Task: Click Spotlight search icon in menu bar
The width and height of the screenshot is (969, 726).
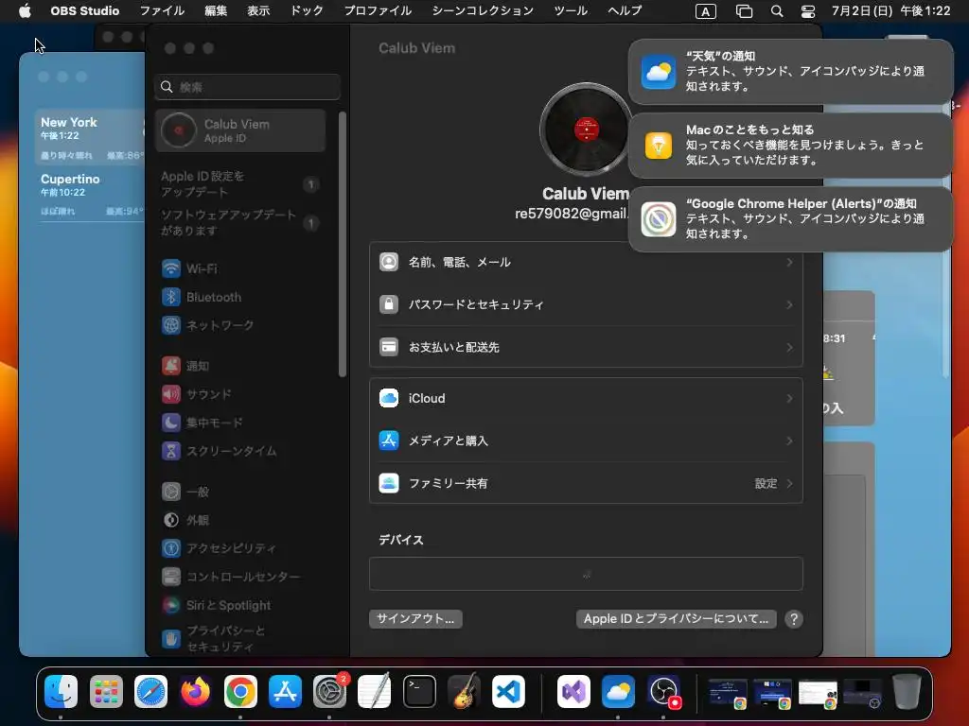Action: [x=777, y=11]
